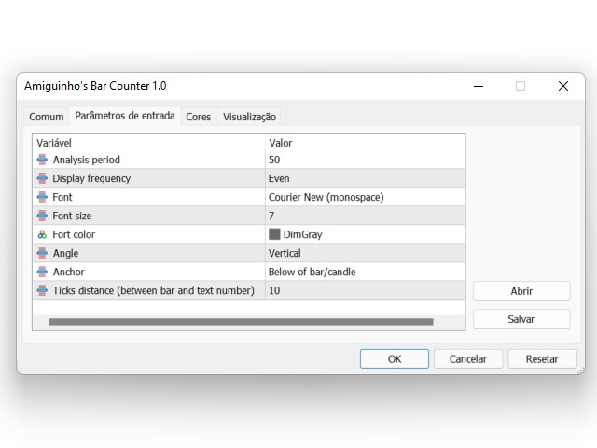Click the Variável column header
Image resolution: width=597 pixels, height=448 pixels.
[x=54, y=143]
